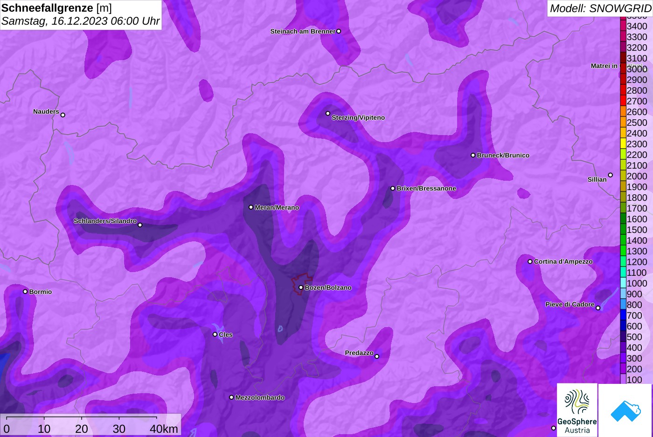Click the Nauders marker dot
The width and height of the screenshot is (653, 437).
[63, 115]
